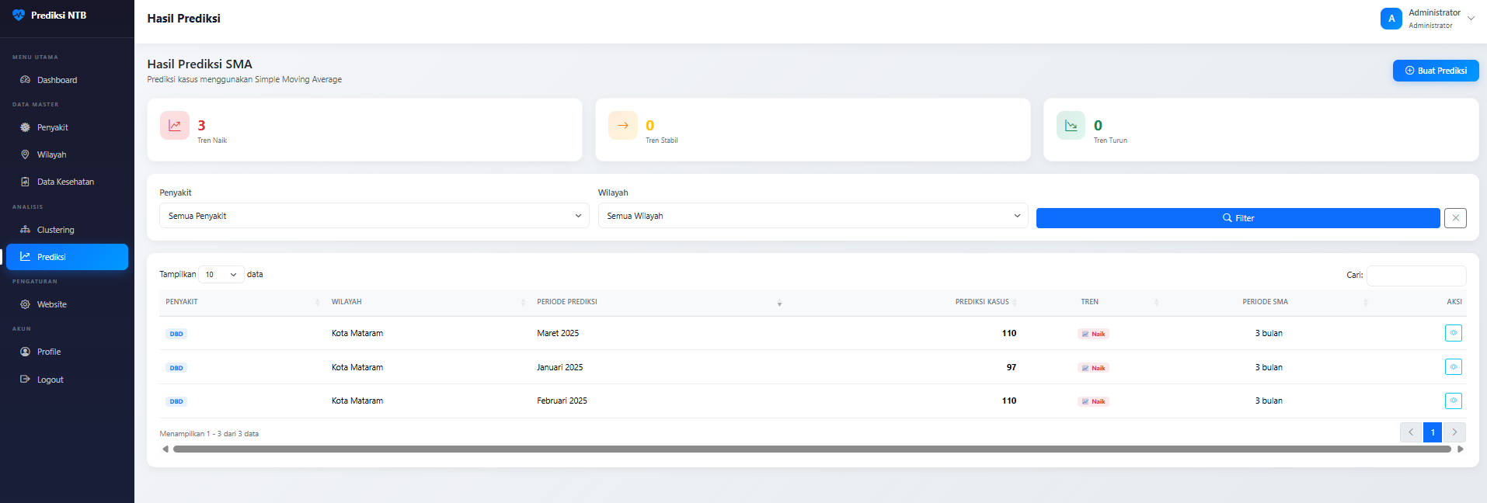Select the Prediksi menu item
Image resolution: width=1487 pixels, height=503 pixels.
[x=67, y=257]
